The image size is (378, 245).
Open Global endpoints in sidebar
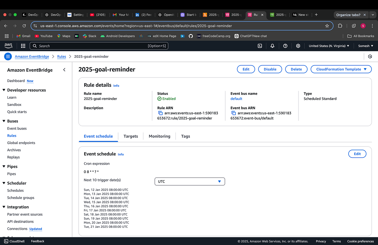point(21,143)
